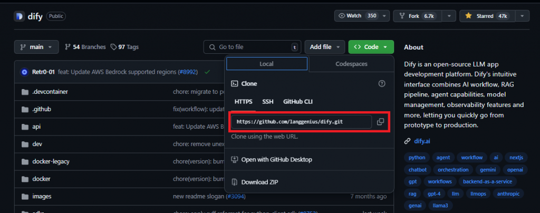Choose Download ZIP

[309, 182]
